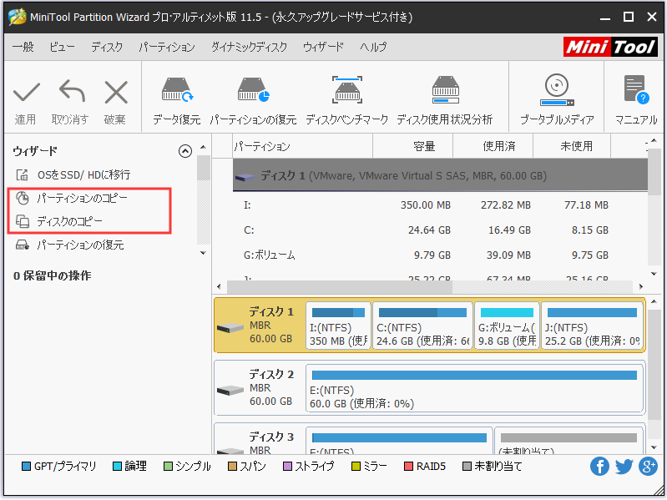Click the Disk 1 drive icon in disk map
Screen dimensions: 667x500
coord(230,327)
